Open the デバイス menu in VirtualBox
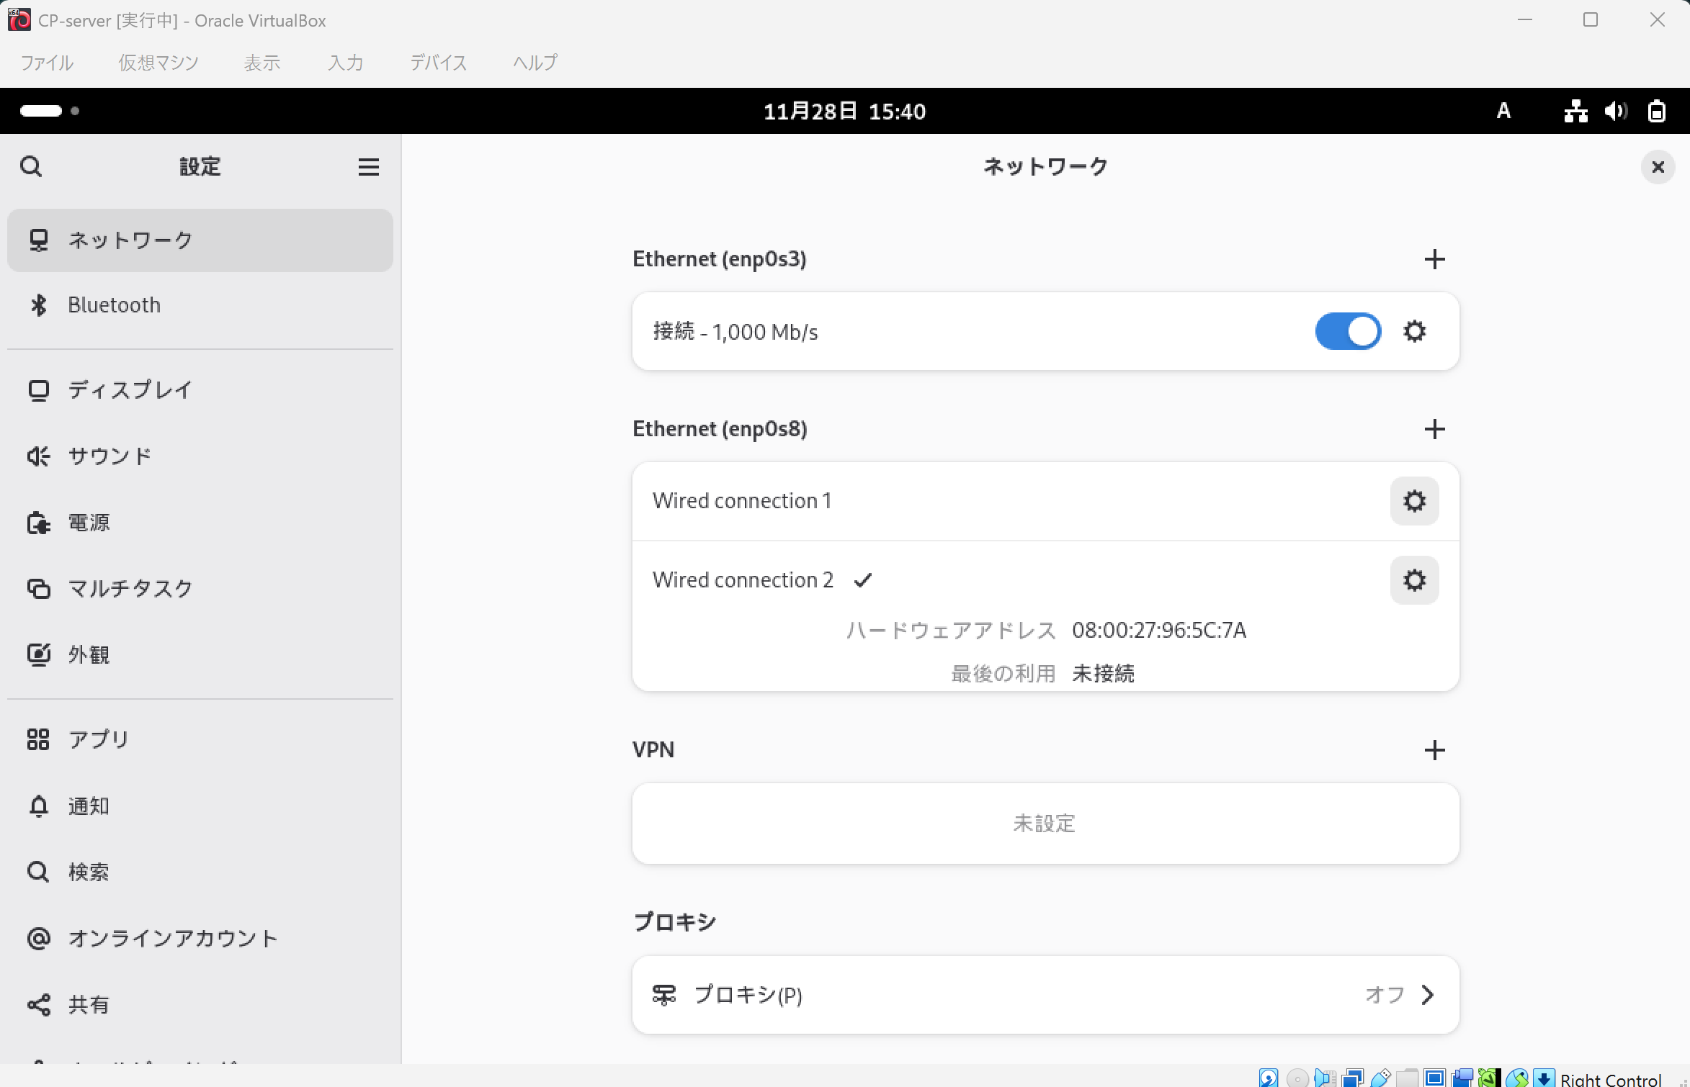The image size is (1690, 1087). (438, 63)
